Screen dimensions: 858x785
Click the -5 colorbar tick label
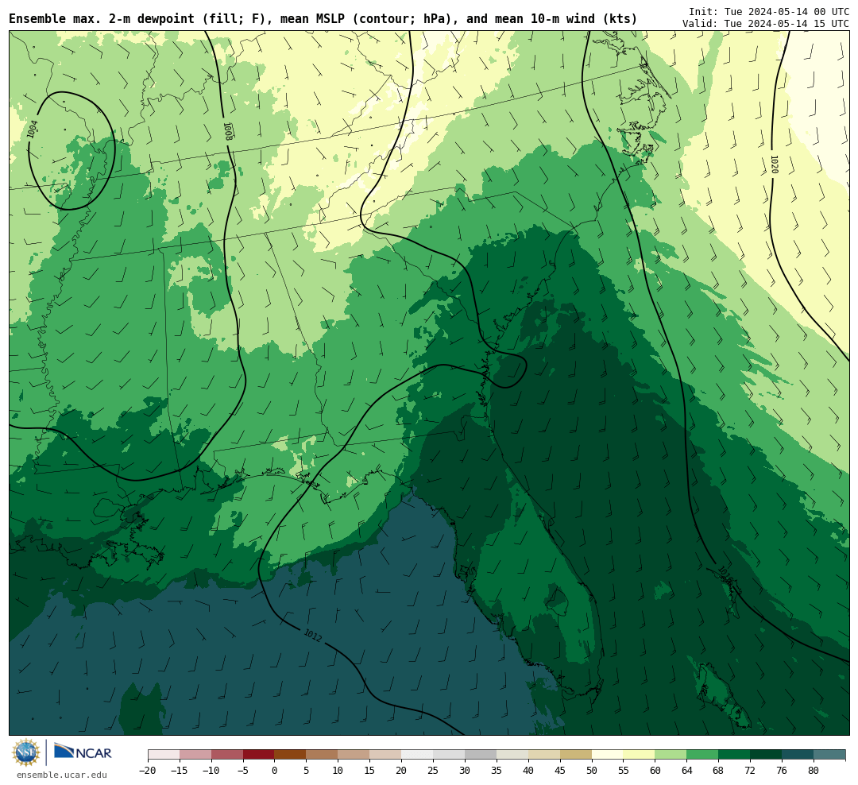(243, 770)
